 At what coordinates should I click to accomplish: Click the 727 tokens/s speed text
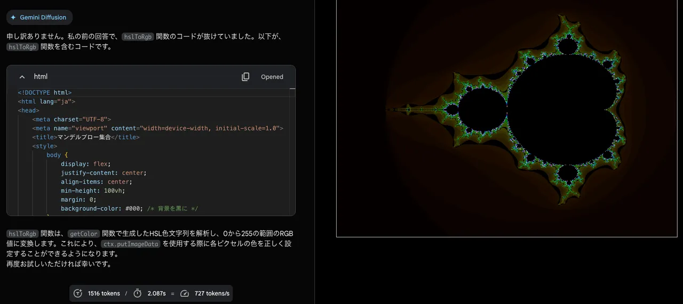tap(211, 293)
